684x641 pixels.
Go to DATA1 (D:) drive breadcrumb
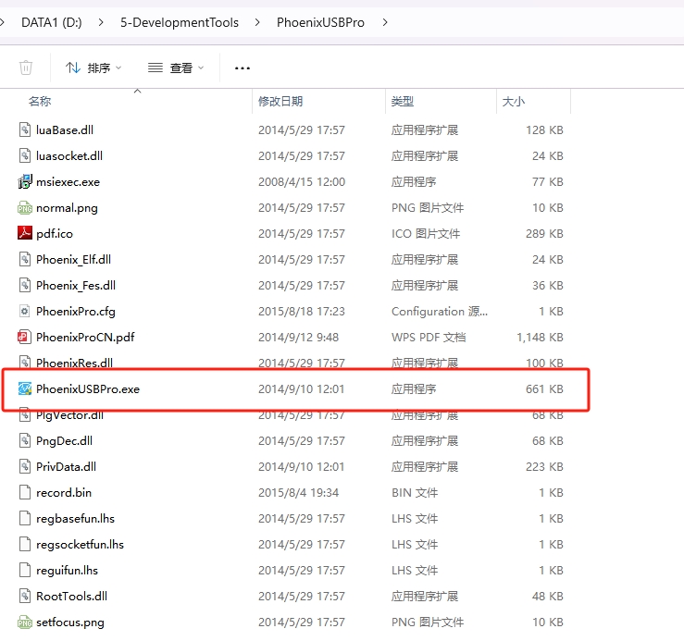[53, 22]
